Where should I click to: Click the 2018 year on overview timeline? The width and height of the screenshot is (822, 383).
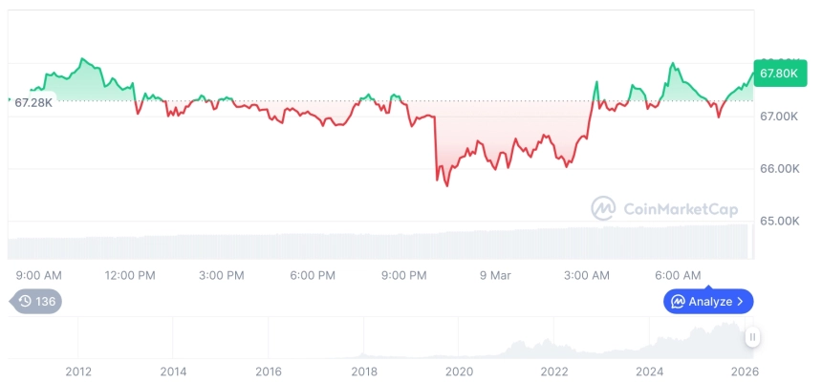tap(363, 372)
